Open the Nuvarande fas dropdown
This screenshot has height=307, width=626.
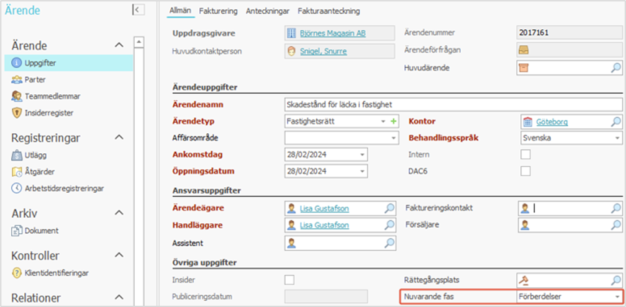617,297
